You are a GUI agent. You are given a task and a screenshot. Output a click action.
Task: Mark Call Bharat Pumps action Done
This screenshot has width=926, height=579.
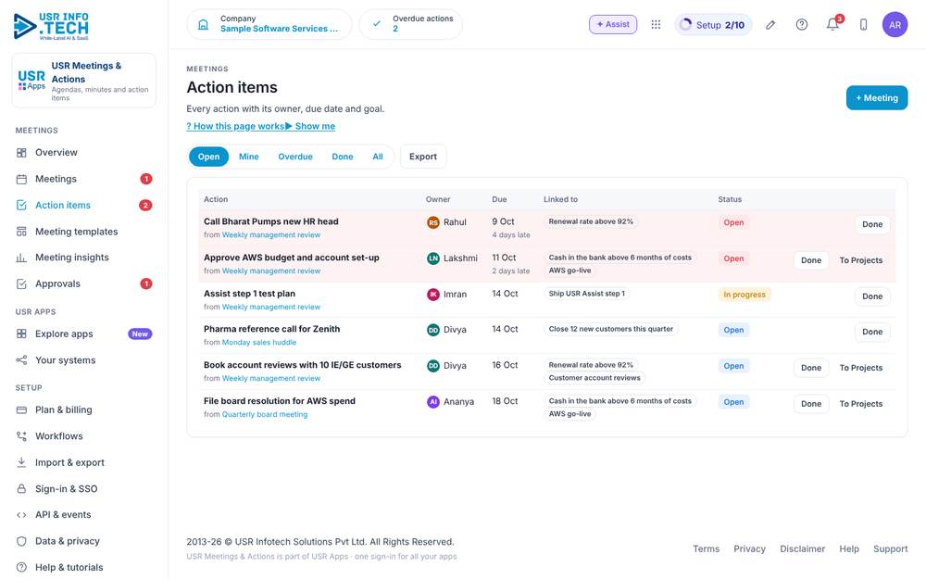871,224
